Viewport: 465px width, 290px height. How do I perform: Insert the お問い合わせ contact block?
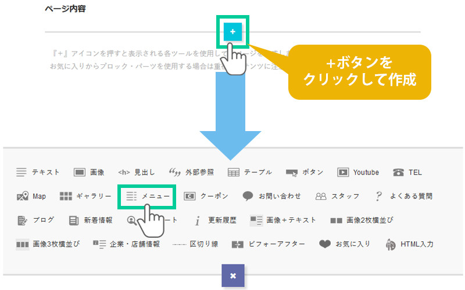pos(272,196)
